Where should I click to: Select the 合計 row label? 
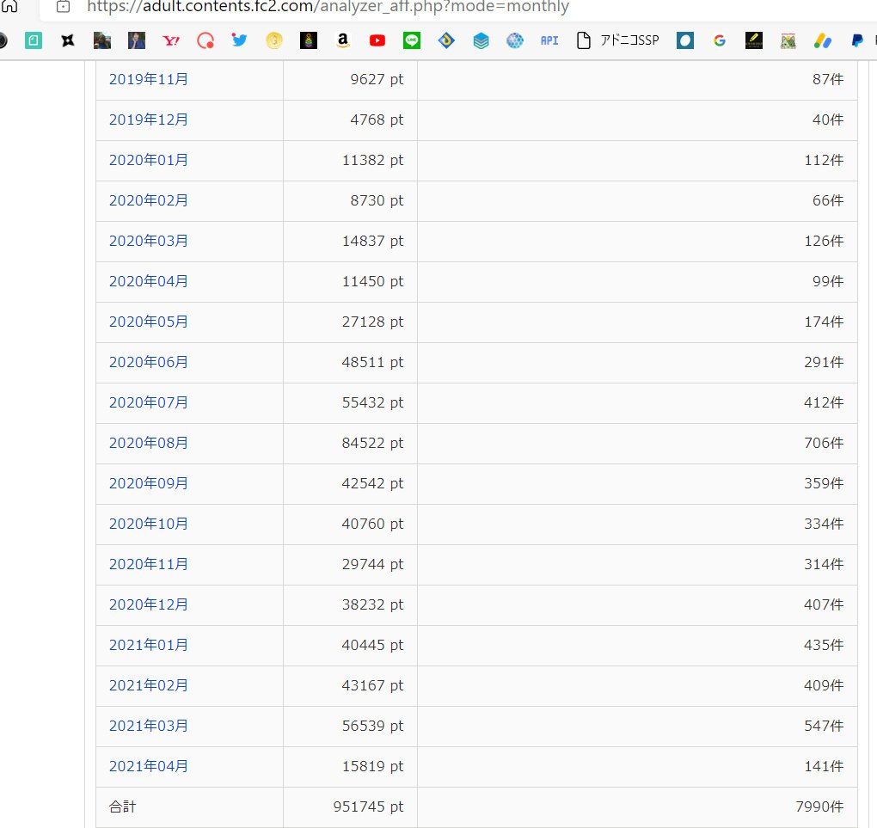(122, 807)
